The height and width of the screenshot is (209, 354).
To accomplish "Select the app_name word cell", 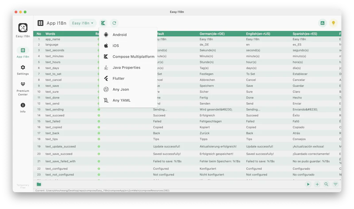I will point(53,39).
